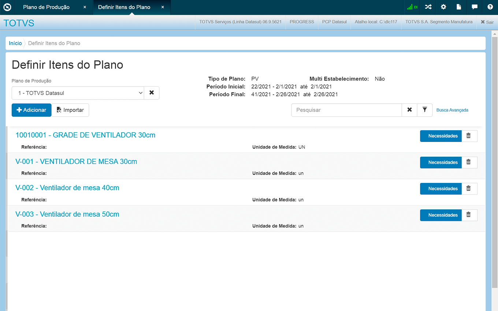Delete item 10010001 with trash icon
498x311 pixels.
pos(469,136)
